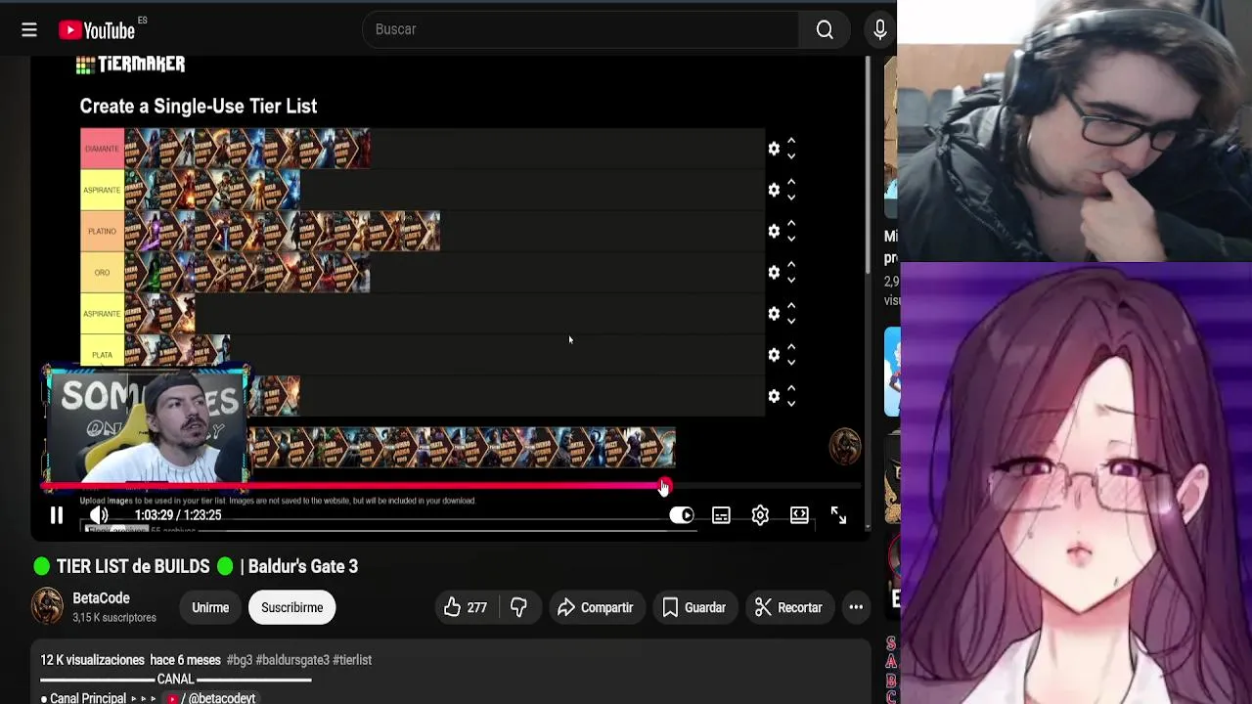Click the Recortar clip button

click(x=789, y=607)
